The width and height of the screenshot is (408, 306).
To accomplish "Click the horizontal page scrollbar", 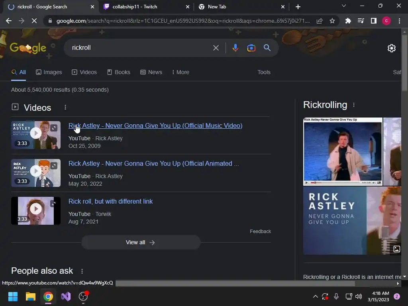I will coord(235,283).
